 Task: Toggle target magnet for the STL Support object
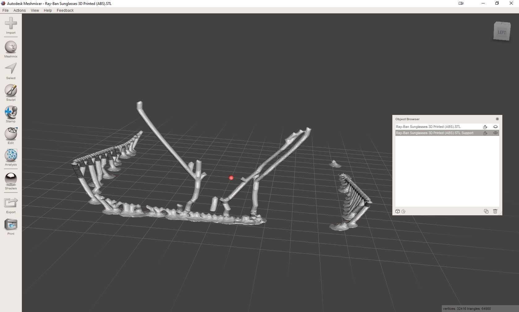click(485, 133)
